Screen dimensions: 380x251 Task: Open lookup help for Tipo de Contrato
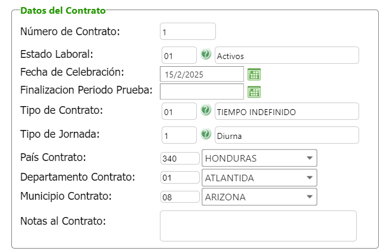click(206, 111)
